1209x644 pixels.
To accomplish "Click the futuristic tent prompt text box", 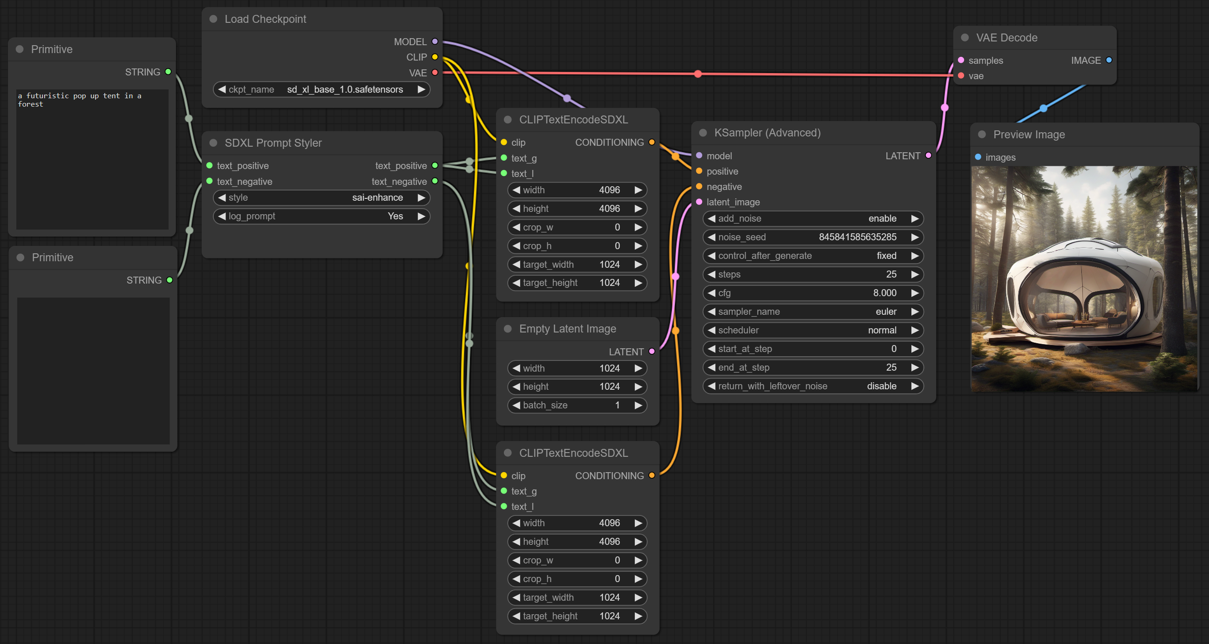I will [92, 159].
